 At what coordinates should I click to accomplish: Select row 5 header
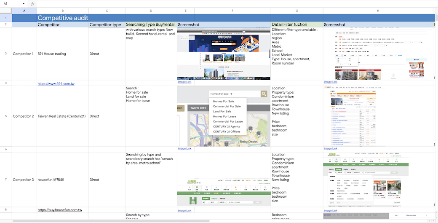(x=6, y=116)
